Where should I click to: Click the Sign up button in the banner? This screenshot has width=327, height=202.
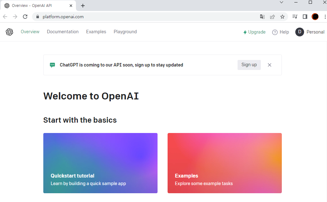pyautogui.click(x=249, y=65)
